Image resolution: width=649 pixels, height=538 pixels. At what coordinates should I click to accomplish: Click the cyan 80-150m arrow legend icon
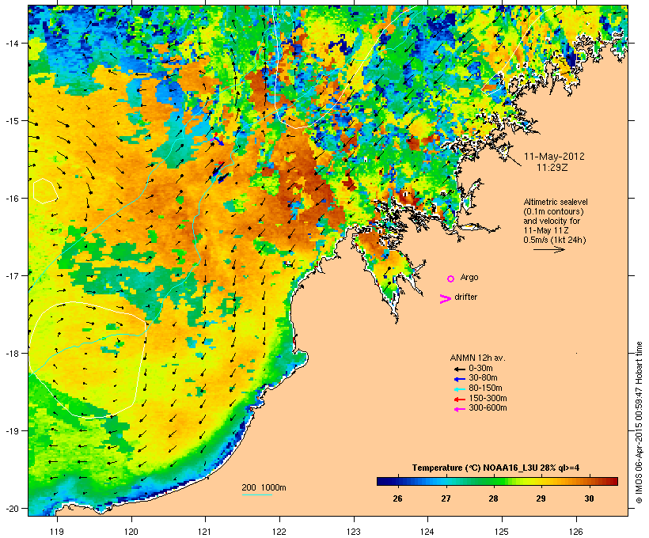point(459,389)
